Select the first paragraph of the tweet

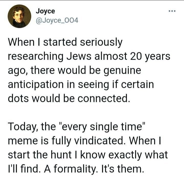click(89, 70)
